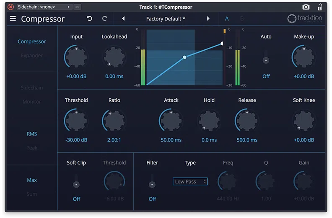Toggle the Auto make-up switch

tap(266, 57)
